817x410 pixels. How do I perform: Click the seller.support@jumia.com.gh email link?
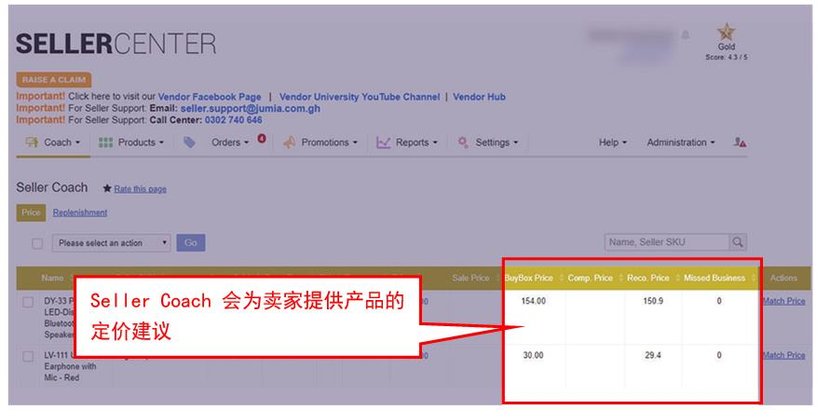250,108
